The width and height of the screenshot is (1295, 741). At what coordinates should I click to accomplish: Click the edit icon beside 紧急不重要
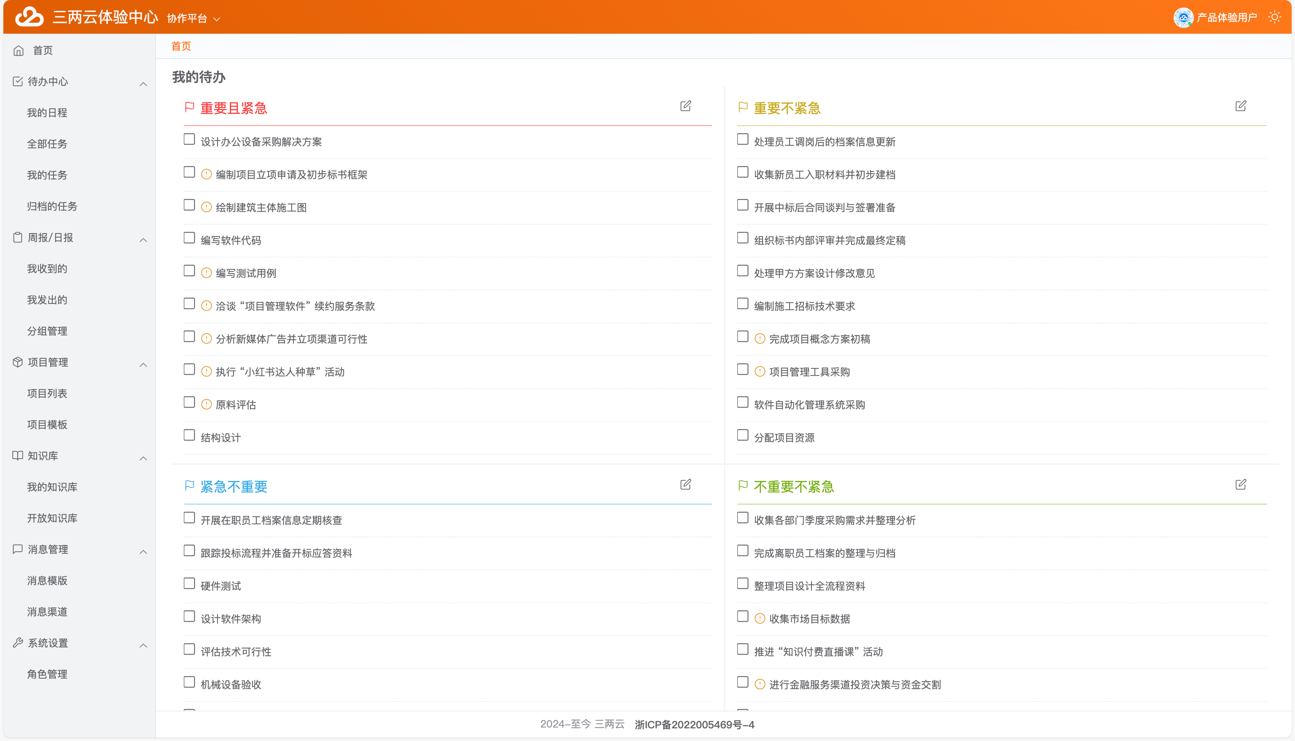tap(686, 484)
